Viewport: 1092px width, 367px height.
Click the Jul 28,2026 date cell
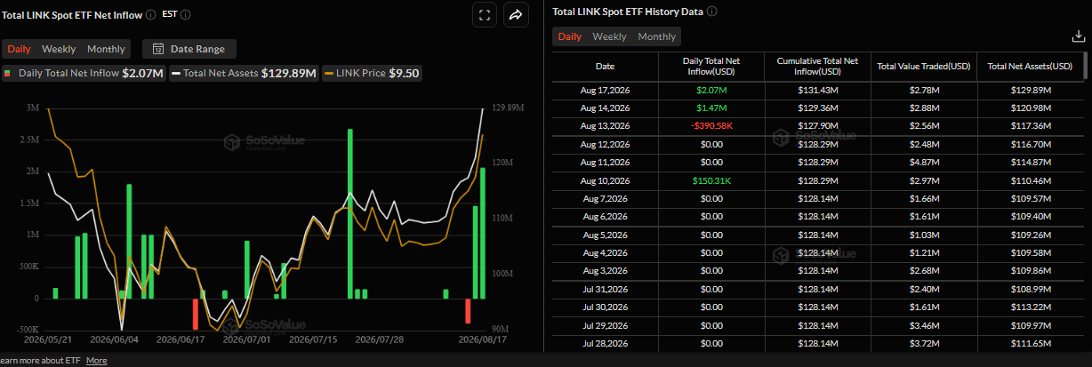[x=605, y=344]
